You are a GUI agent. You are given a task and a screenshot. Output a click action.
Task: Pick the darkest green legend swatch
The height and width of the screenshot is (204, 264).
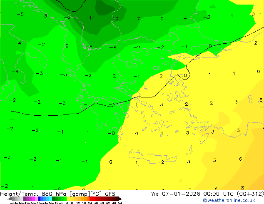pyautogui.click(x=53, y=199)
